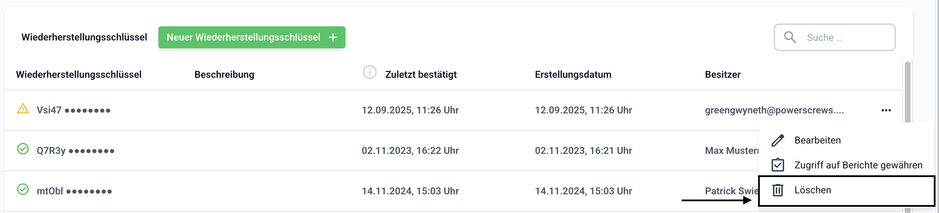
Task: Click the Erstellungsdatum column header
Action: 573,75
